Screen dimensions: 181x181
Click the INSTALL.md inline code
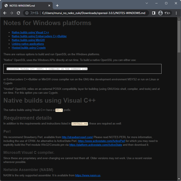80,124
